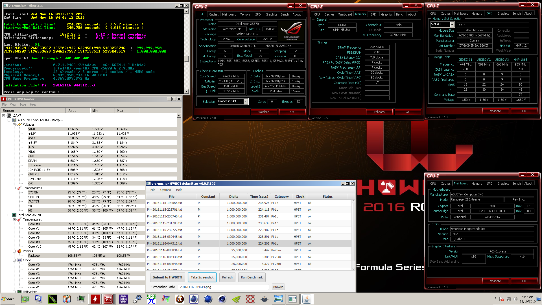Show hidden system tray icons
The image size is (542, 305).
pos(495,299)
